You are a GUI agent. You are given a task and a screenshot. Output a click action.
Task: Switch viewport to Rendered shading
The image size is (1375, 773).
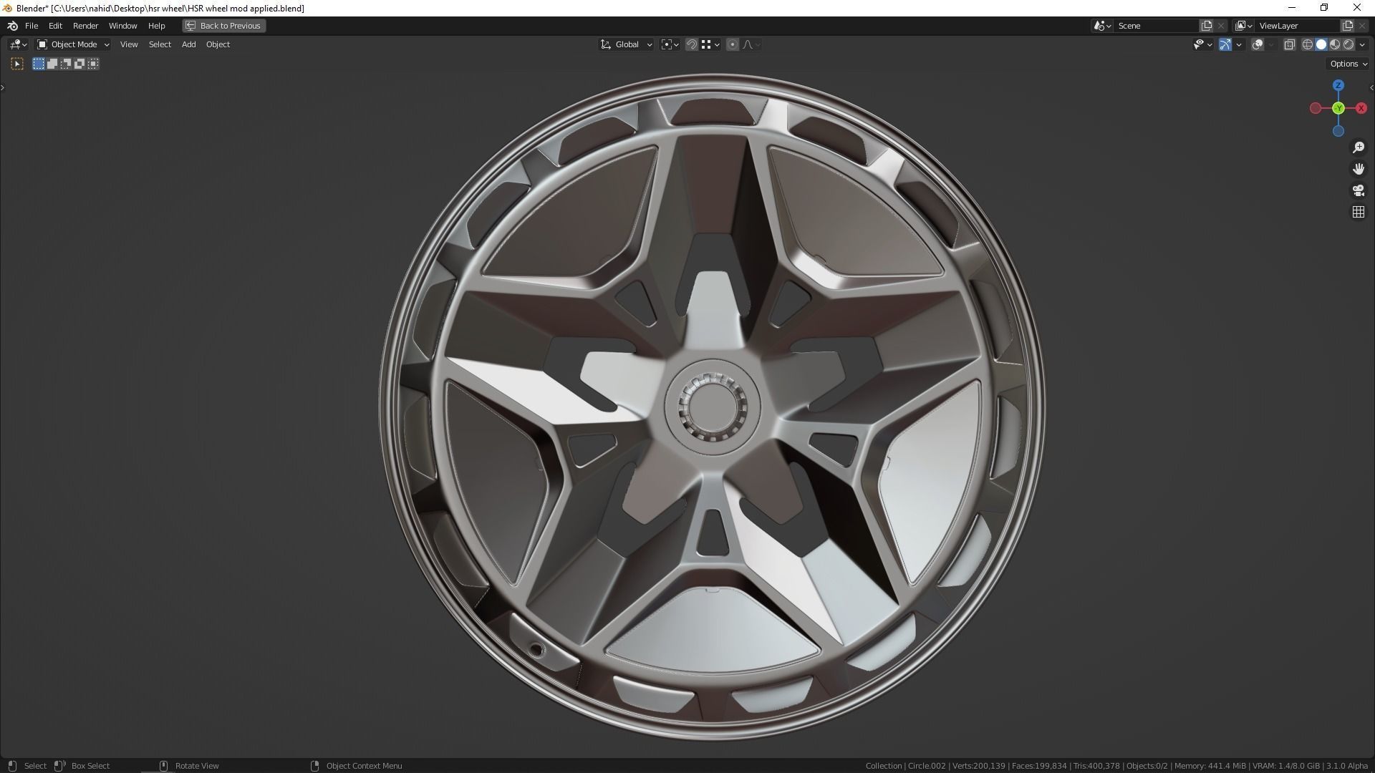tap(1347, 44)
